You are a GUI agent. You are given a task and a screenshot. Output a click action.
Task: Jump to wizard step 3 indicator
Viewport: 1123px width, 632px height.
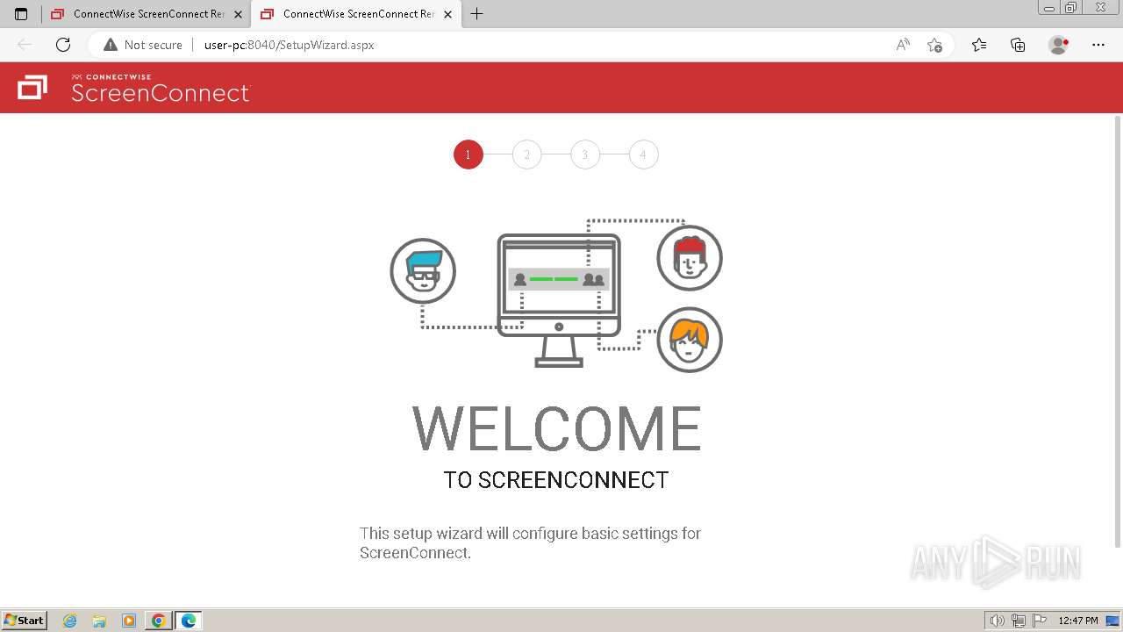[x=585, y=154]
